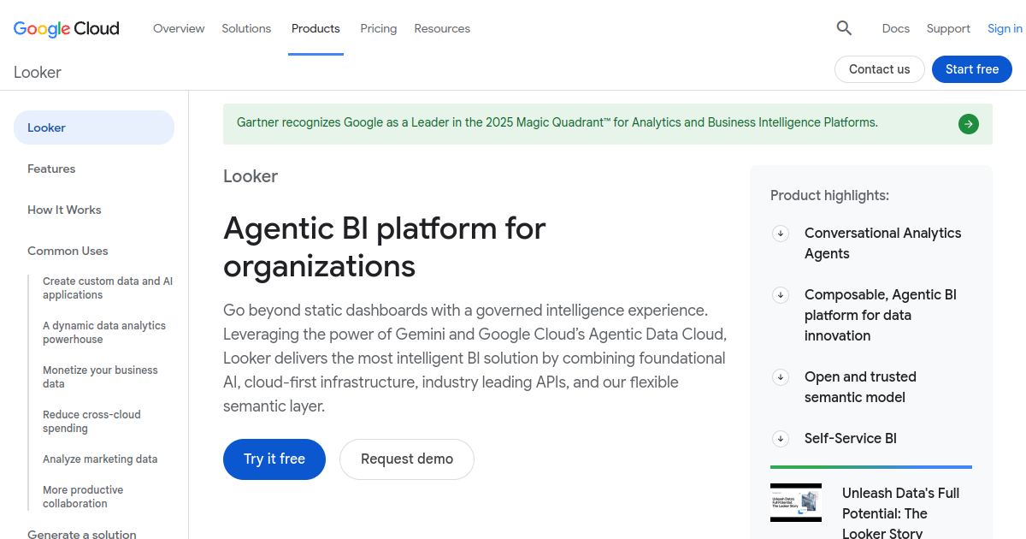Open the Gartner Magic Quadrant banner text

pos(557,122)
